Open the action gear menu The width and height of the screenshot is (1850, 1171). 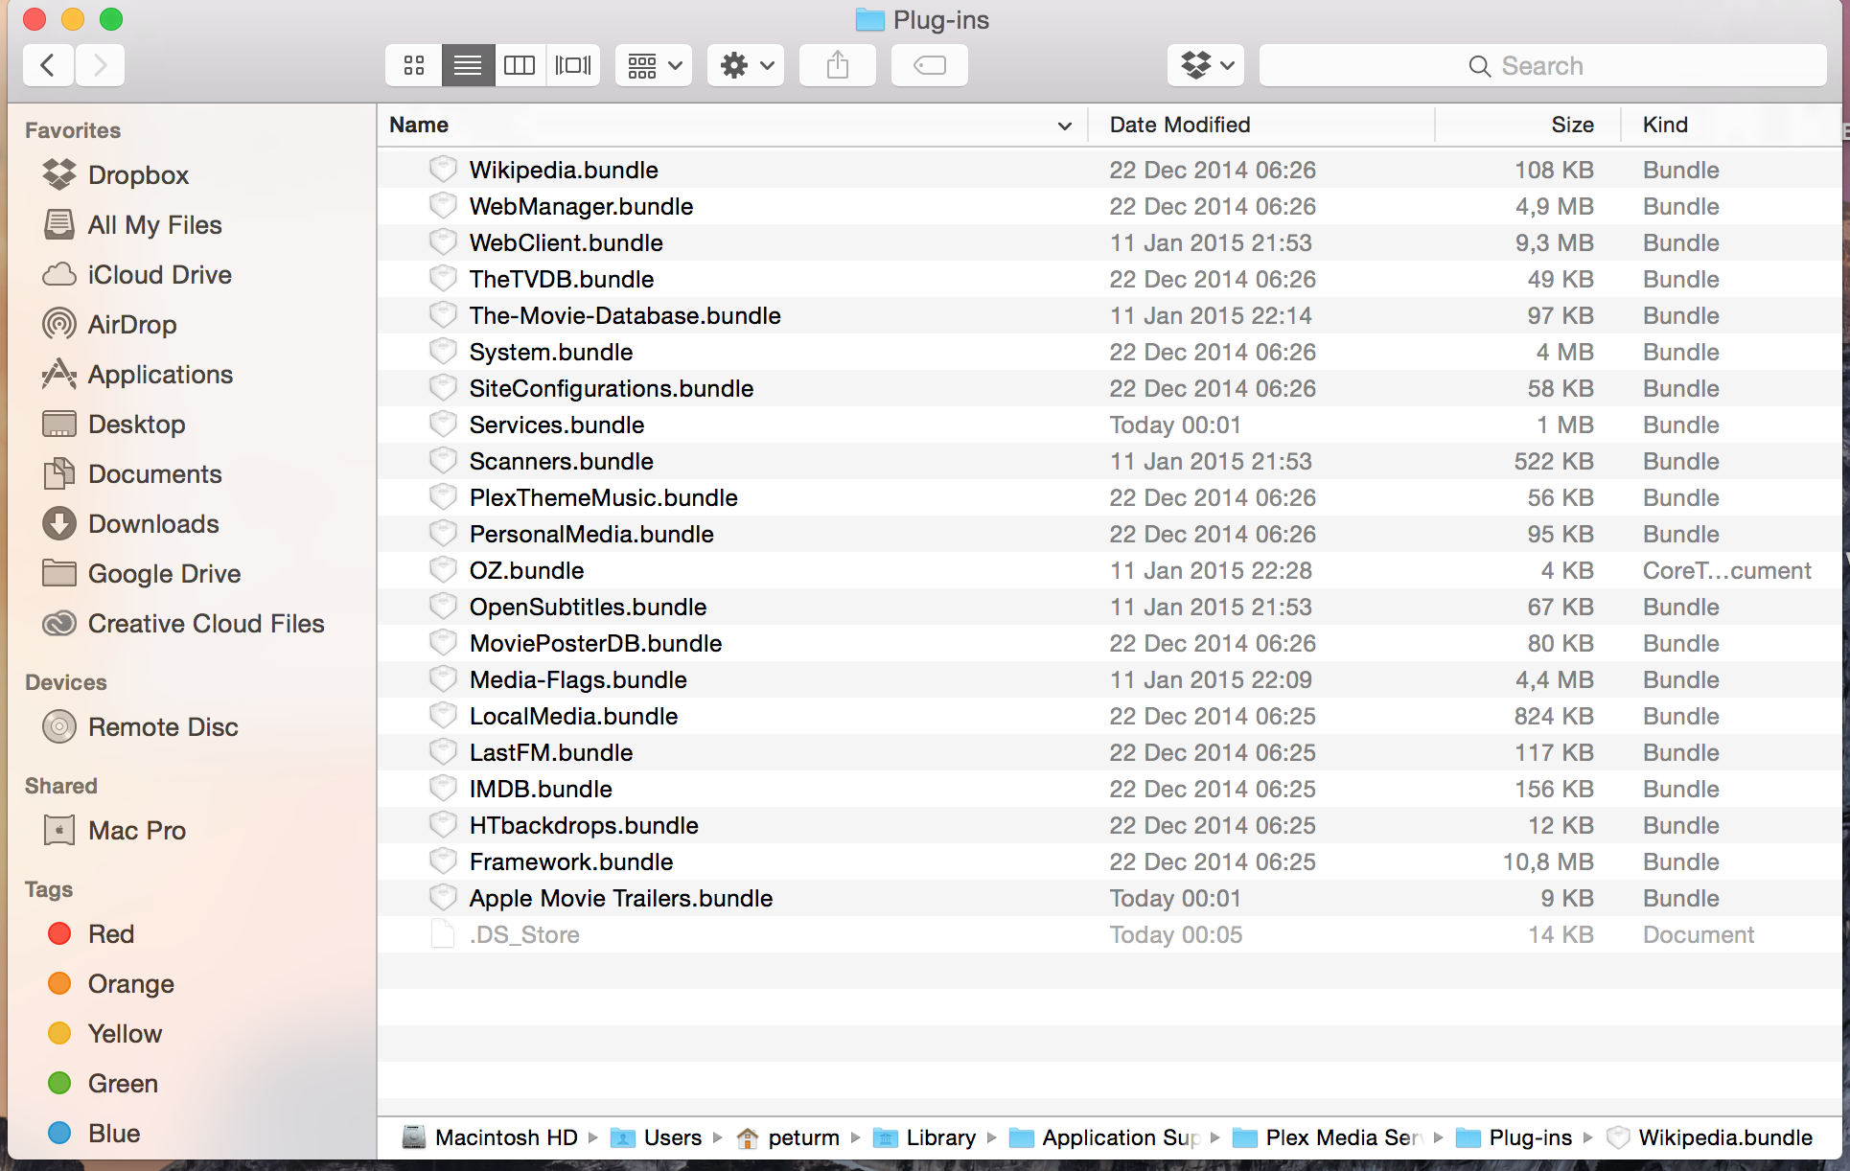[x=745, y=64]
